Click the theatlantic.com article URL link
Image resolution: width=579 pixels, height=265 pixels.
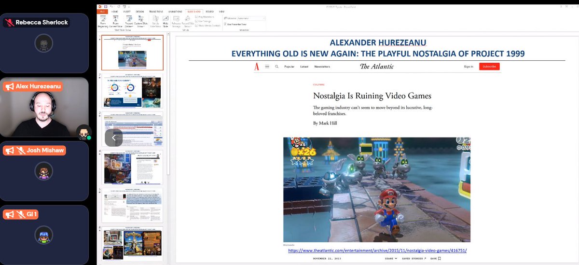point(377,251)
